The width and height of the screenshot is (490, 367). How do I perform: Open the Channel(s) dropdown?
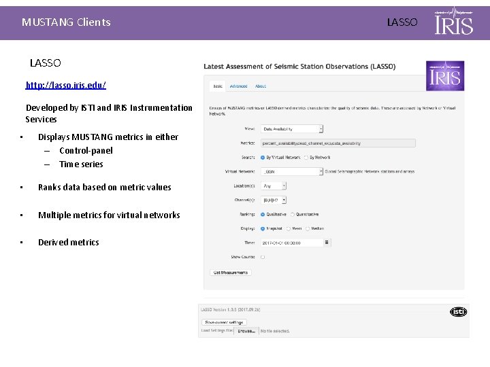[x=274, y=200]
